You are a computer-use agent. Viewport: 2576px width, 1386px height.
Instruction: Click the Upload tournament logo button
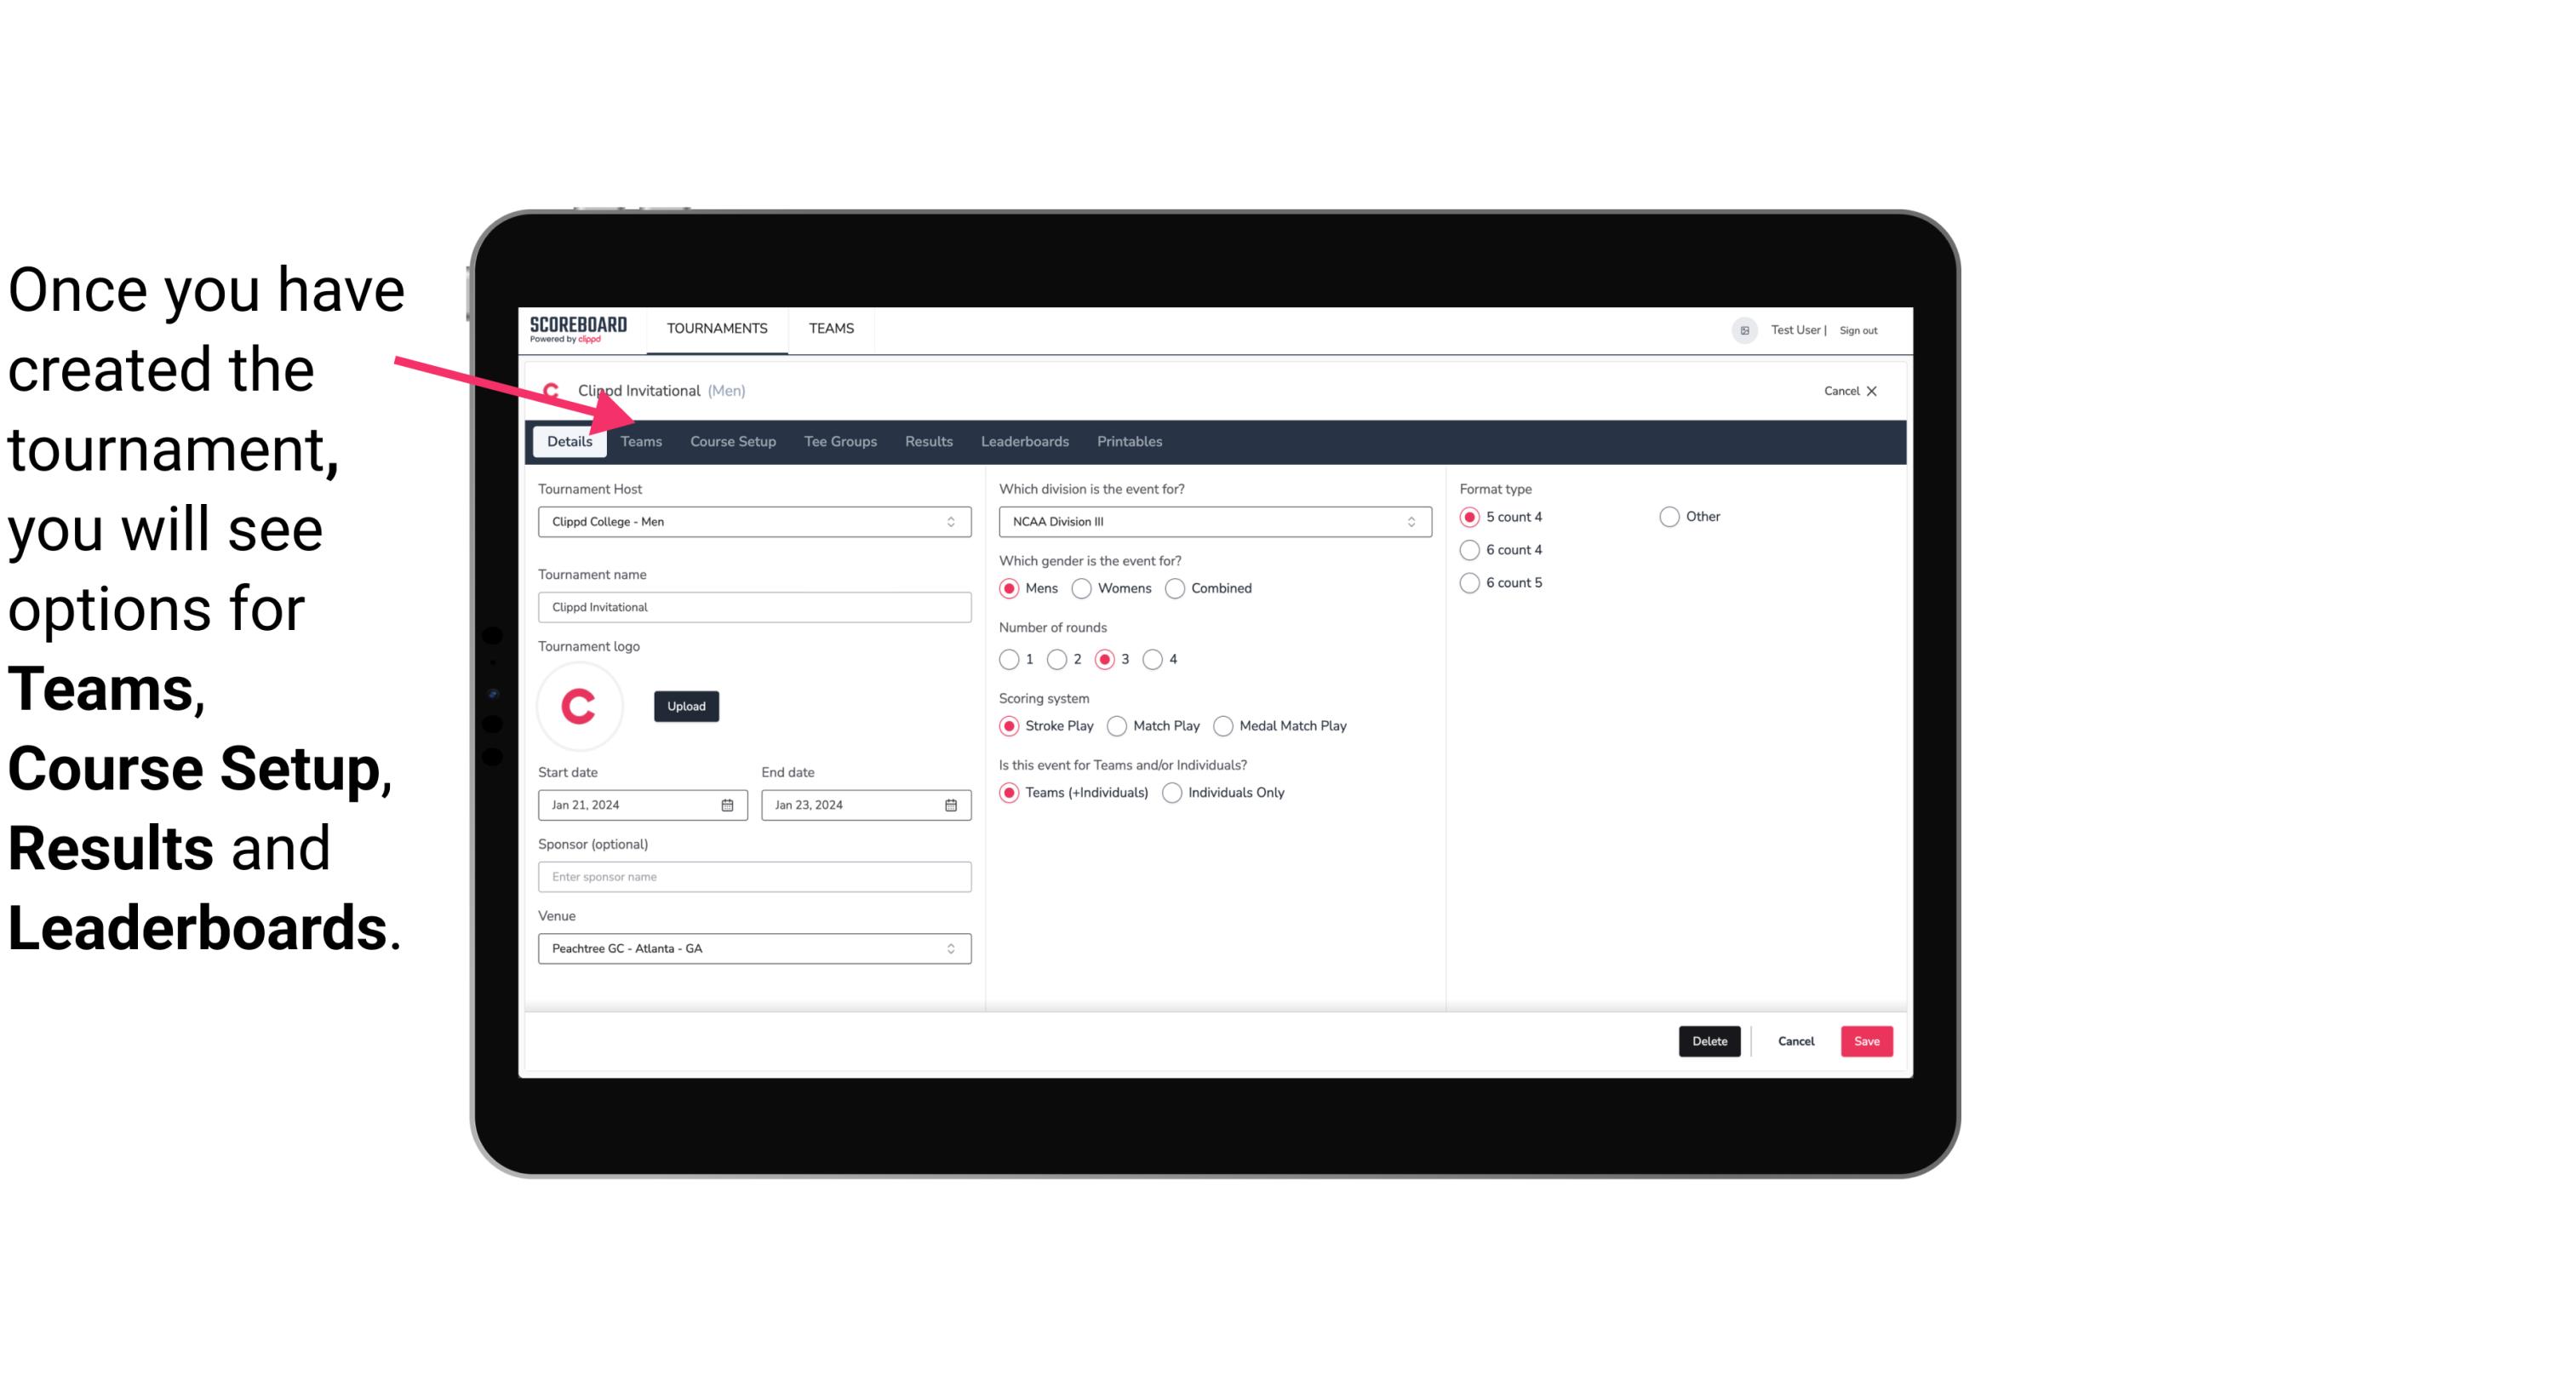pos(686,705)
